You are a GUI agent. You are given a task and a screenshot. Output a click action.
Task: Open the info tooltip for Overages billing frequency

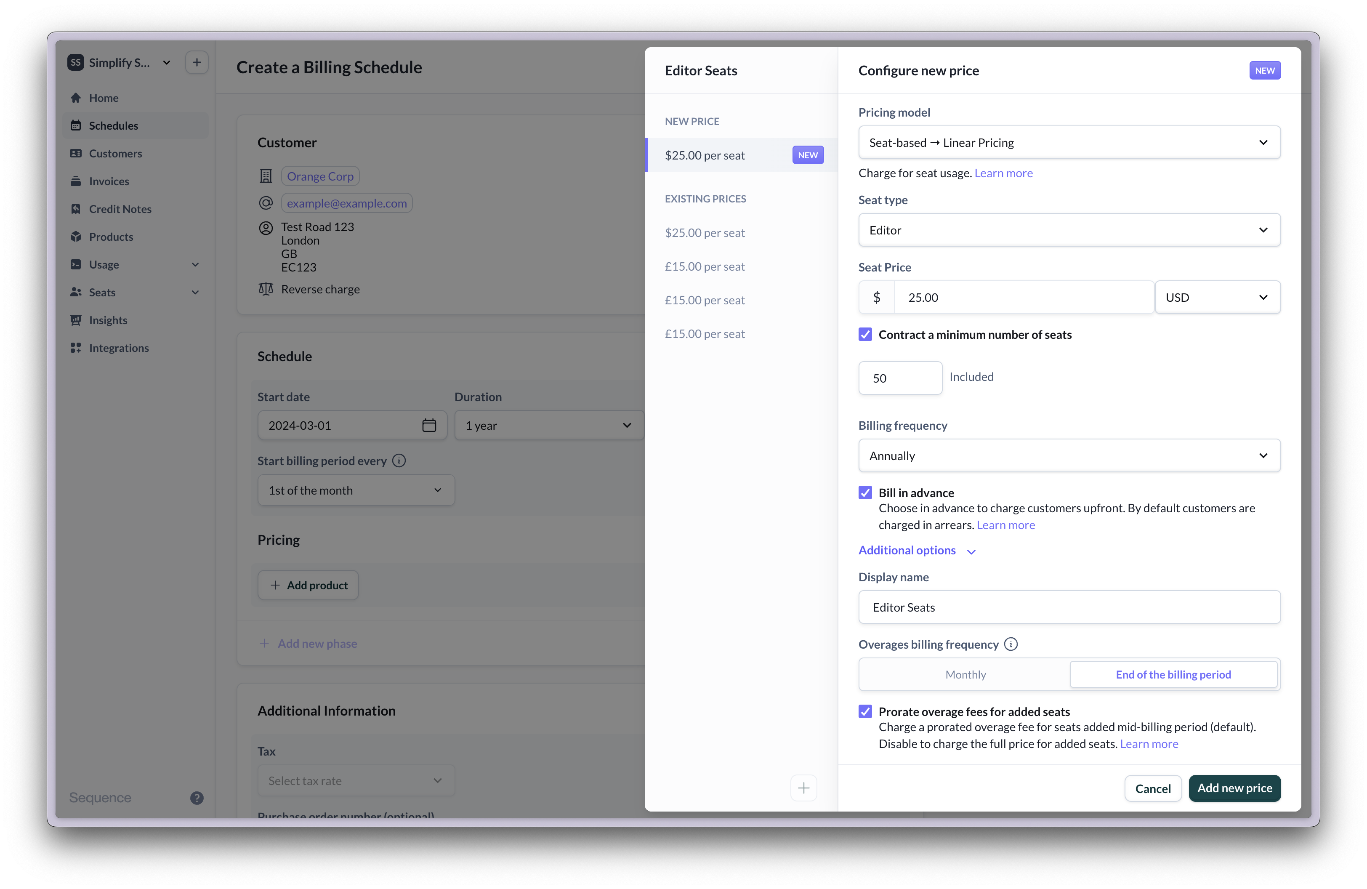[1011, 644]
